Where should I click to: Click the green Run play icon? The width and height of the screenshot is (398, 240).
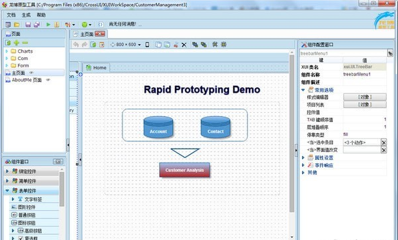pos(48,25)
